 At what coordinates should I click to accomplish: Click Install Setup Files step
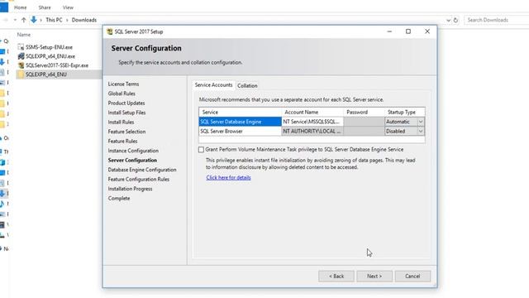(x=126, y=113)
